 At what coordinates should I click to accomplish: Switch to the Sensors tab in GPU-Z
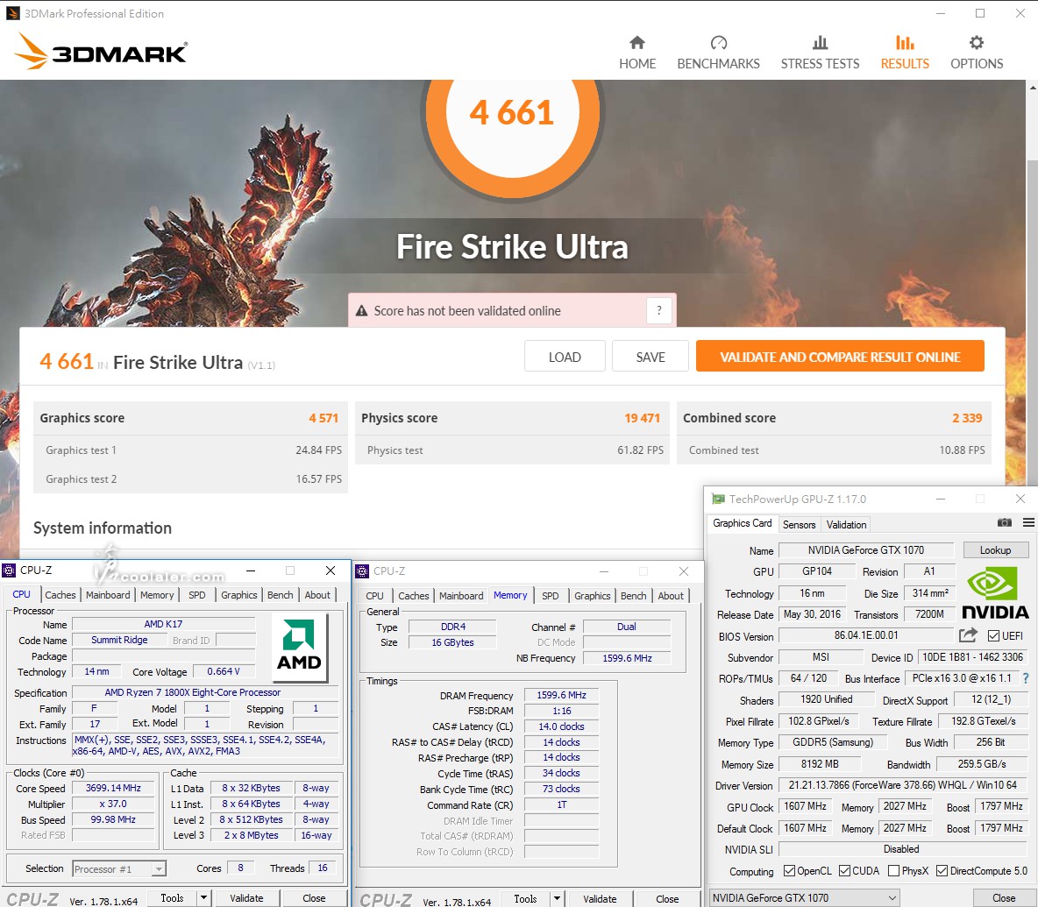pyautogui.click(x=799, y=525)
